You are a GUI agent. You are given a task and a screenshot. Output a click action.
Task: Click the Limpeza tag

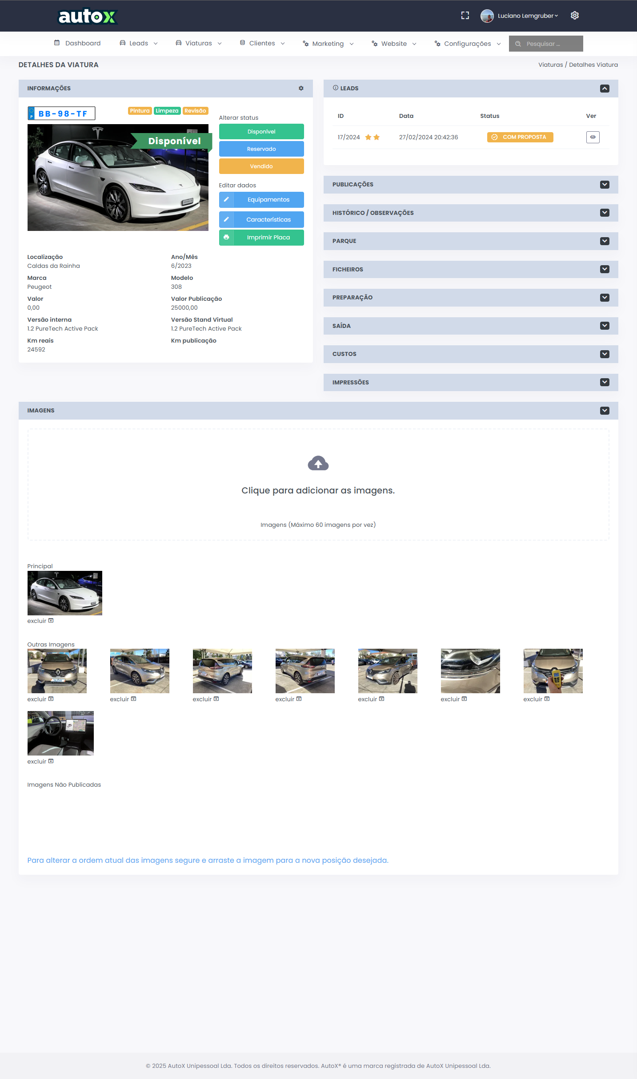167,111
